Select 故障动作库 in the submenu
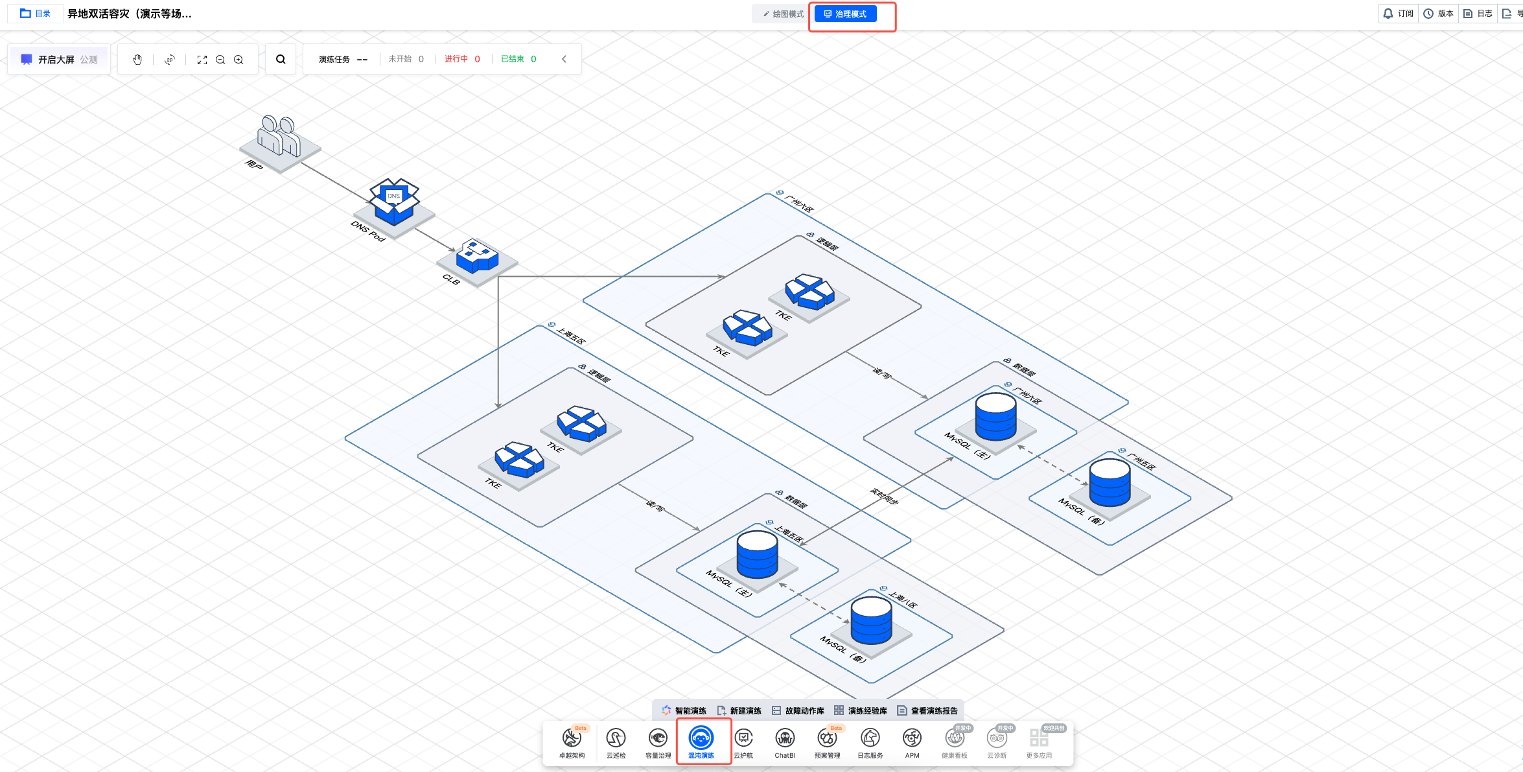The width and height of the screenshot is (1523, 772). 798,711
